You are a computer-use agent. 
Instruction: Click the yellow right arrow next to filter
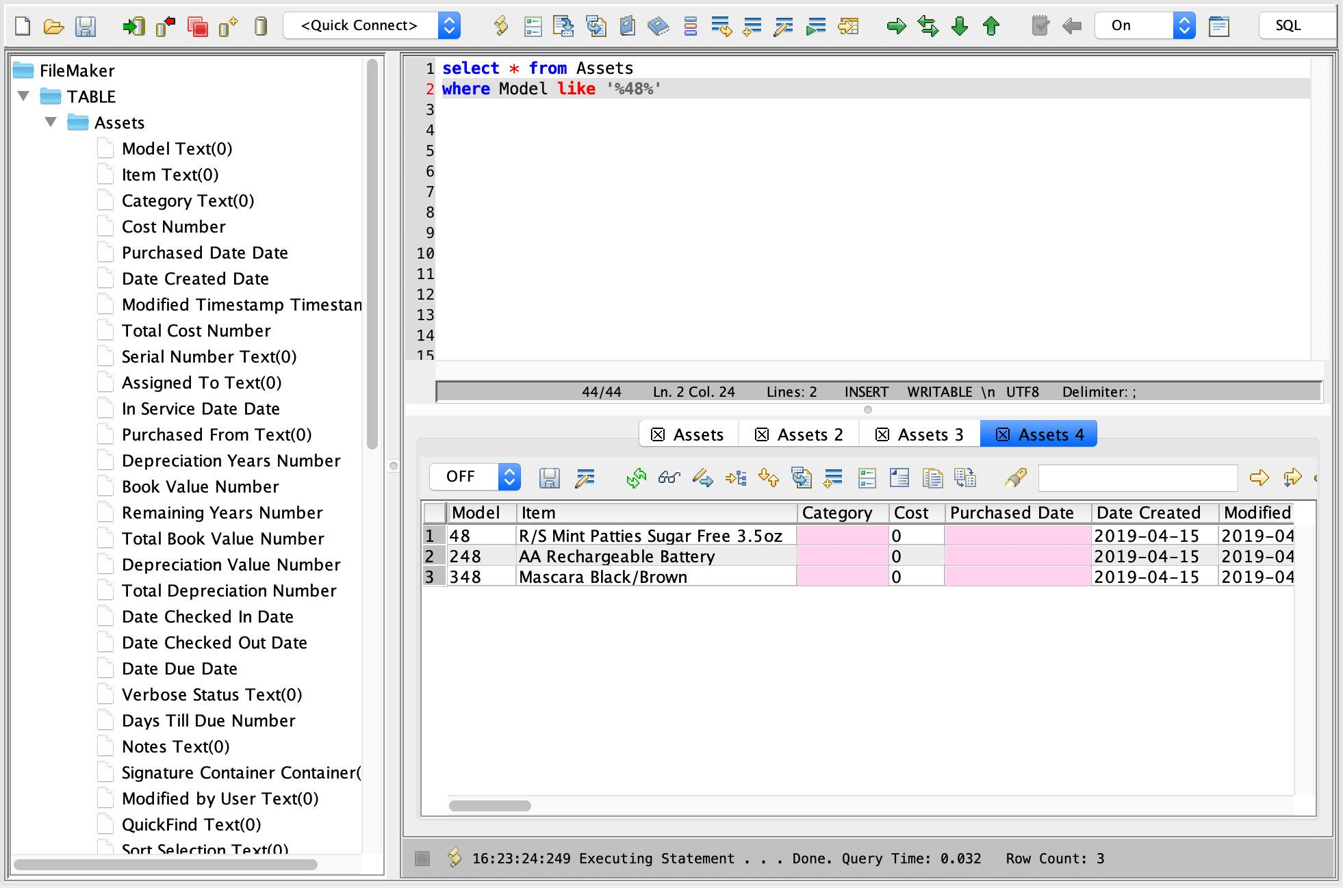pyautogui.click(x=1259, y=478)
